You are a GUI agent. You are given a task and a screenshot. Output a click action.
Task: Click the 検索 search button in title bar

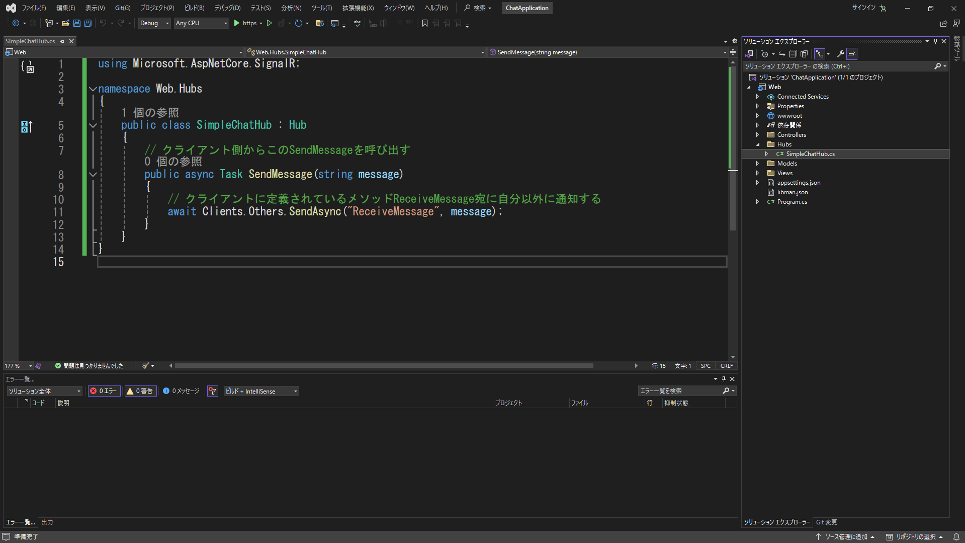point(477,8)
